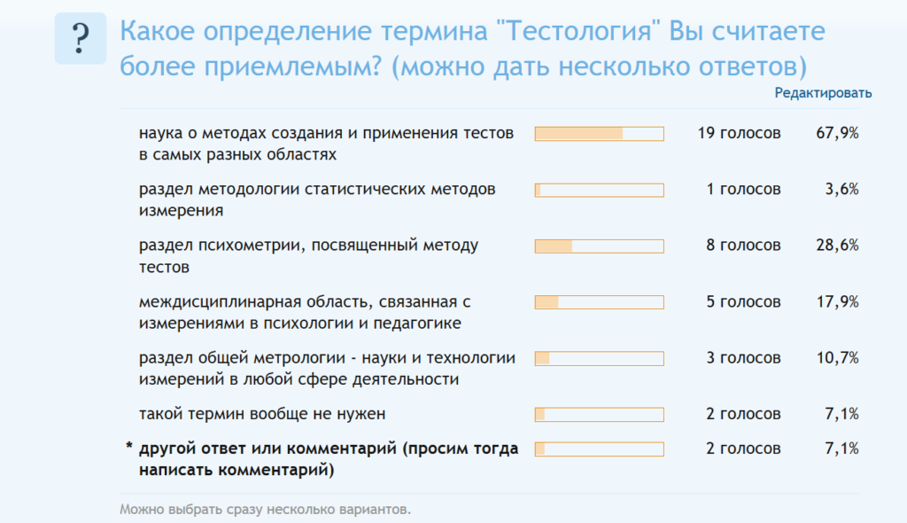The image size is (907, 523).
Task: Select the bold другой ответ или комментарий option
Action: tap(329, 458)
